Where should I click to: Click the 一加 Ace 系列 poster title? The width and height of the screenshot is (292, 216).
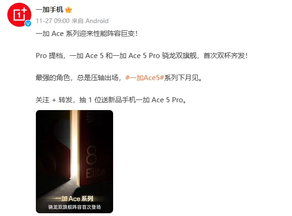point(74,198)
